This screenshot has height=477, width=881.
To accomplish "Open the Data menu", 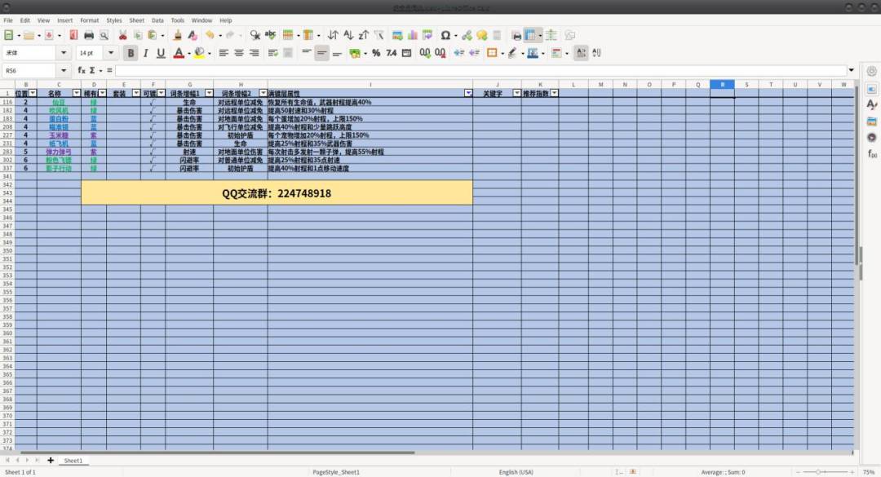I will 158,20.
